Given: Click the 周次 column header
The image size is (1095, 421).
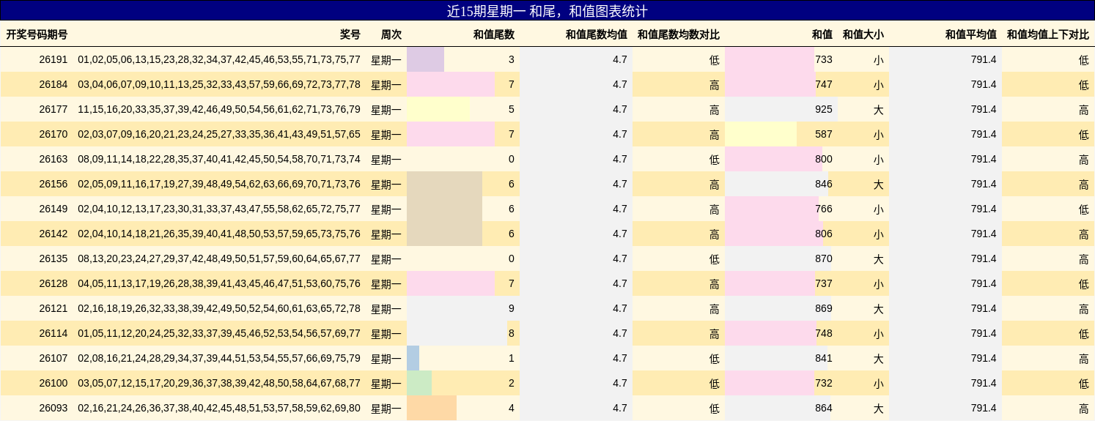Looking at the screenshot, I should 391,34.
